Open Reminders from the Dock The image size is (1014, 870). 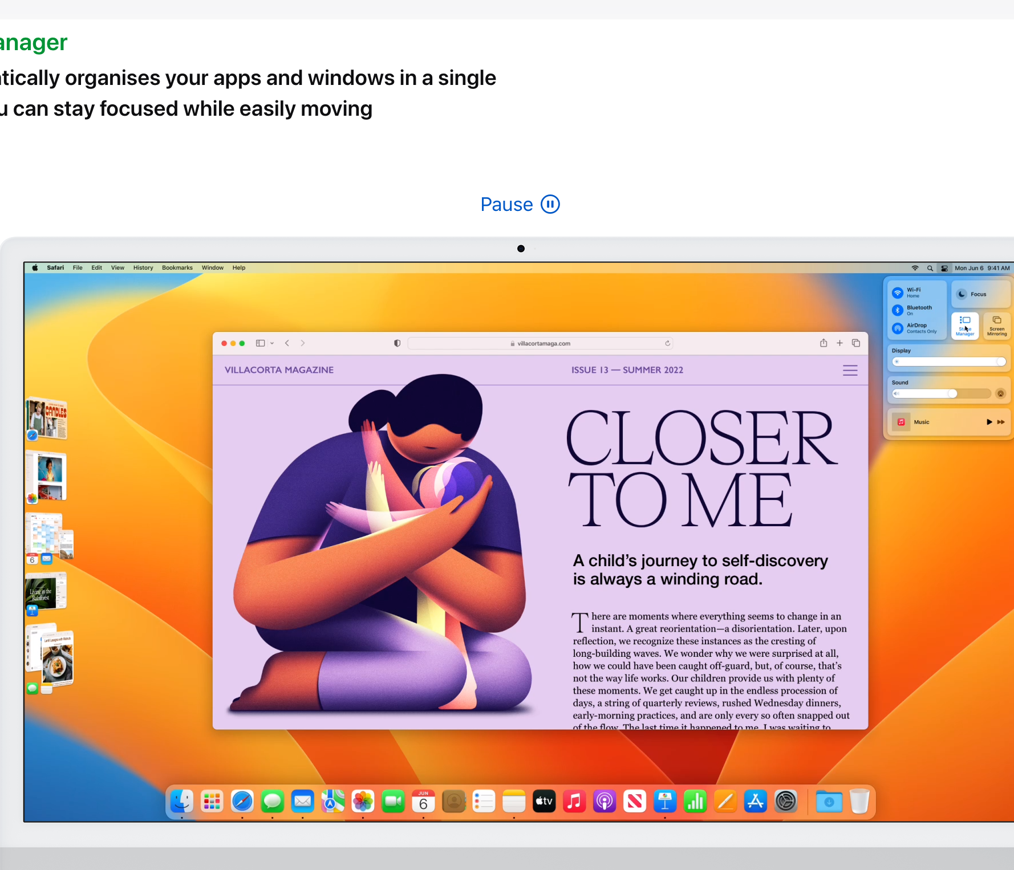coord(484,802)
